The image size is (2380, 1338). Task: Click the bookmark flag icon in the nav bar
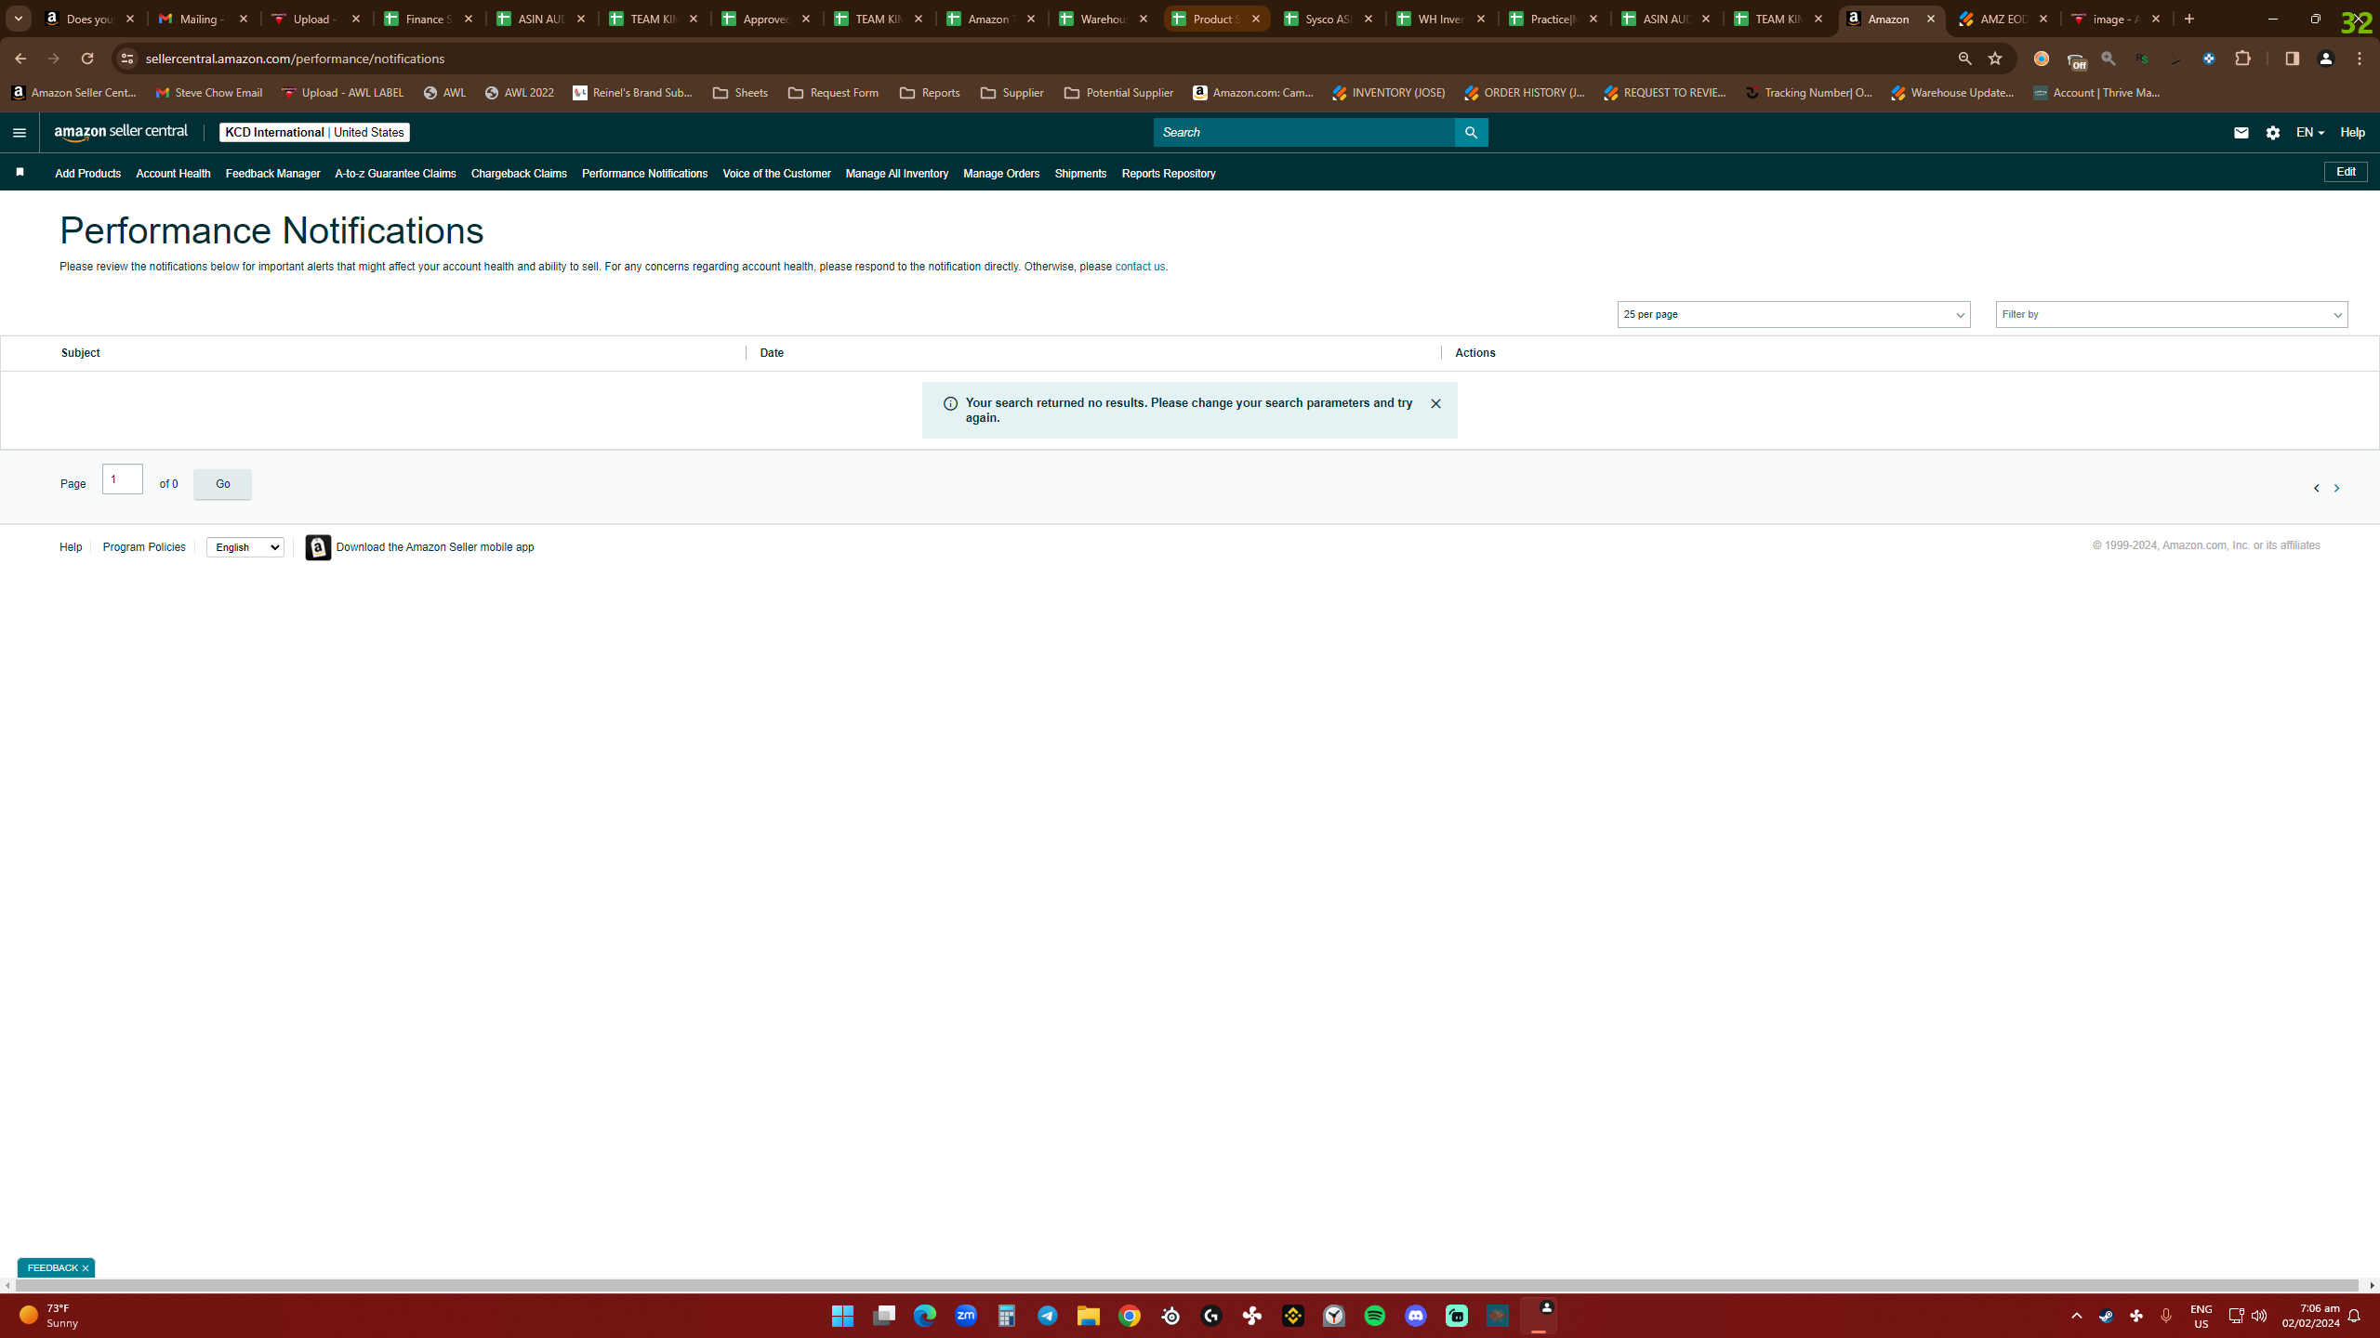coord(20,173)
